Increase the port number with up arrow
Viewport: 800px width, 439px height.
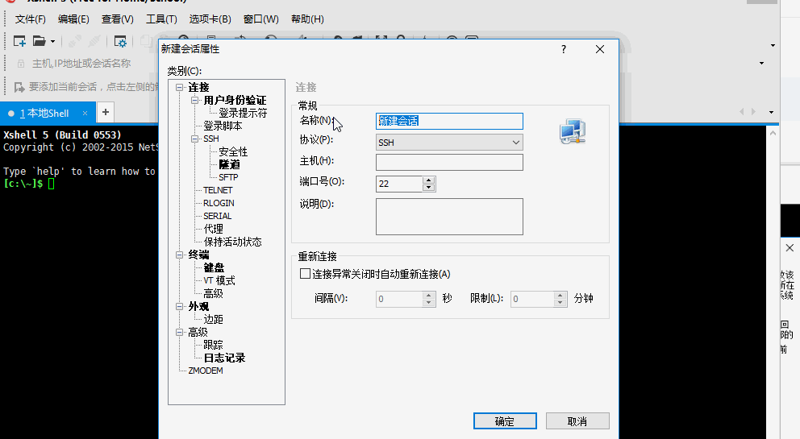(x=429, y=180)
